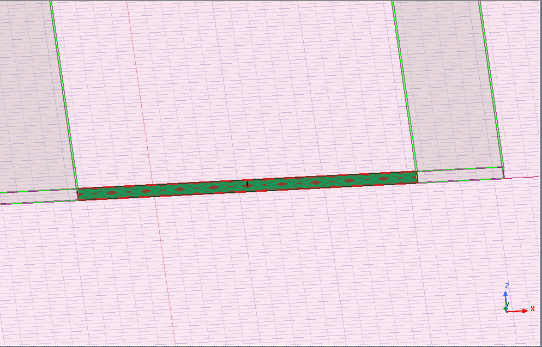Image resolution: width=542 pixels, height=347 pixels.
Task: Click the X axis of the orientation triad
Action: (520, 310)
